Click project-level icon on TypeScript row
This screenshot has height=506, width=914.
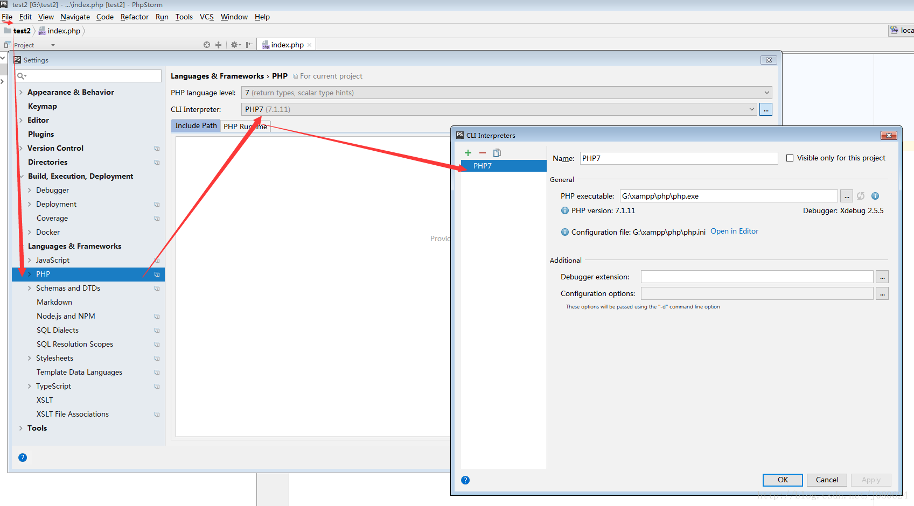click(157, 386)
